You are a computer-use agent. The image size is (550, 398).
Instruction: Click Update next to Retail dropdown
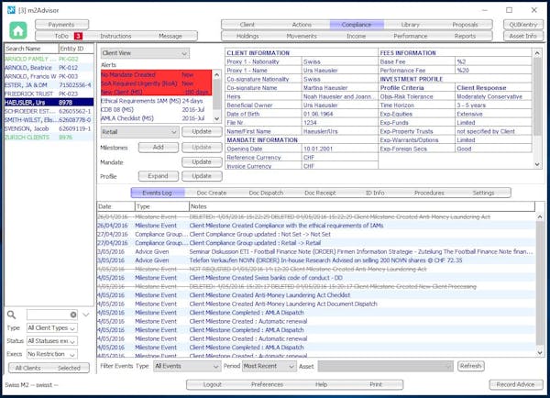tap(202, 132)
